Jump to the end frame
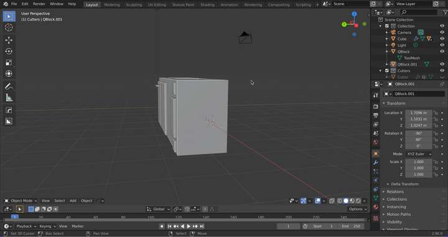Screen dimensions: 448x237 pos(202,226)
